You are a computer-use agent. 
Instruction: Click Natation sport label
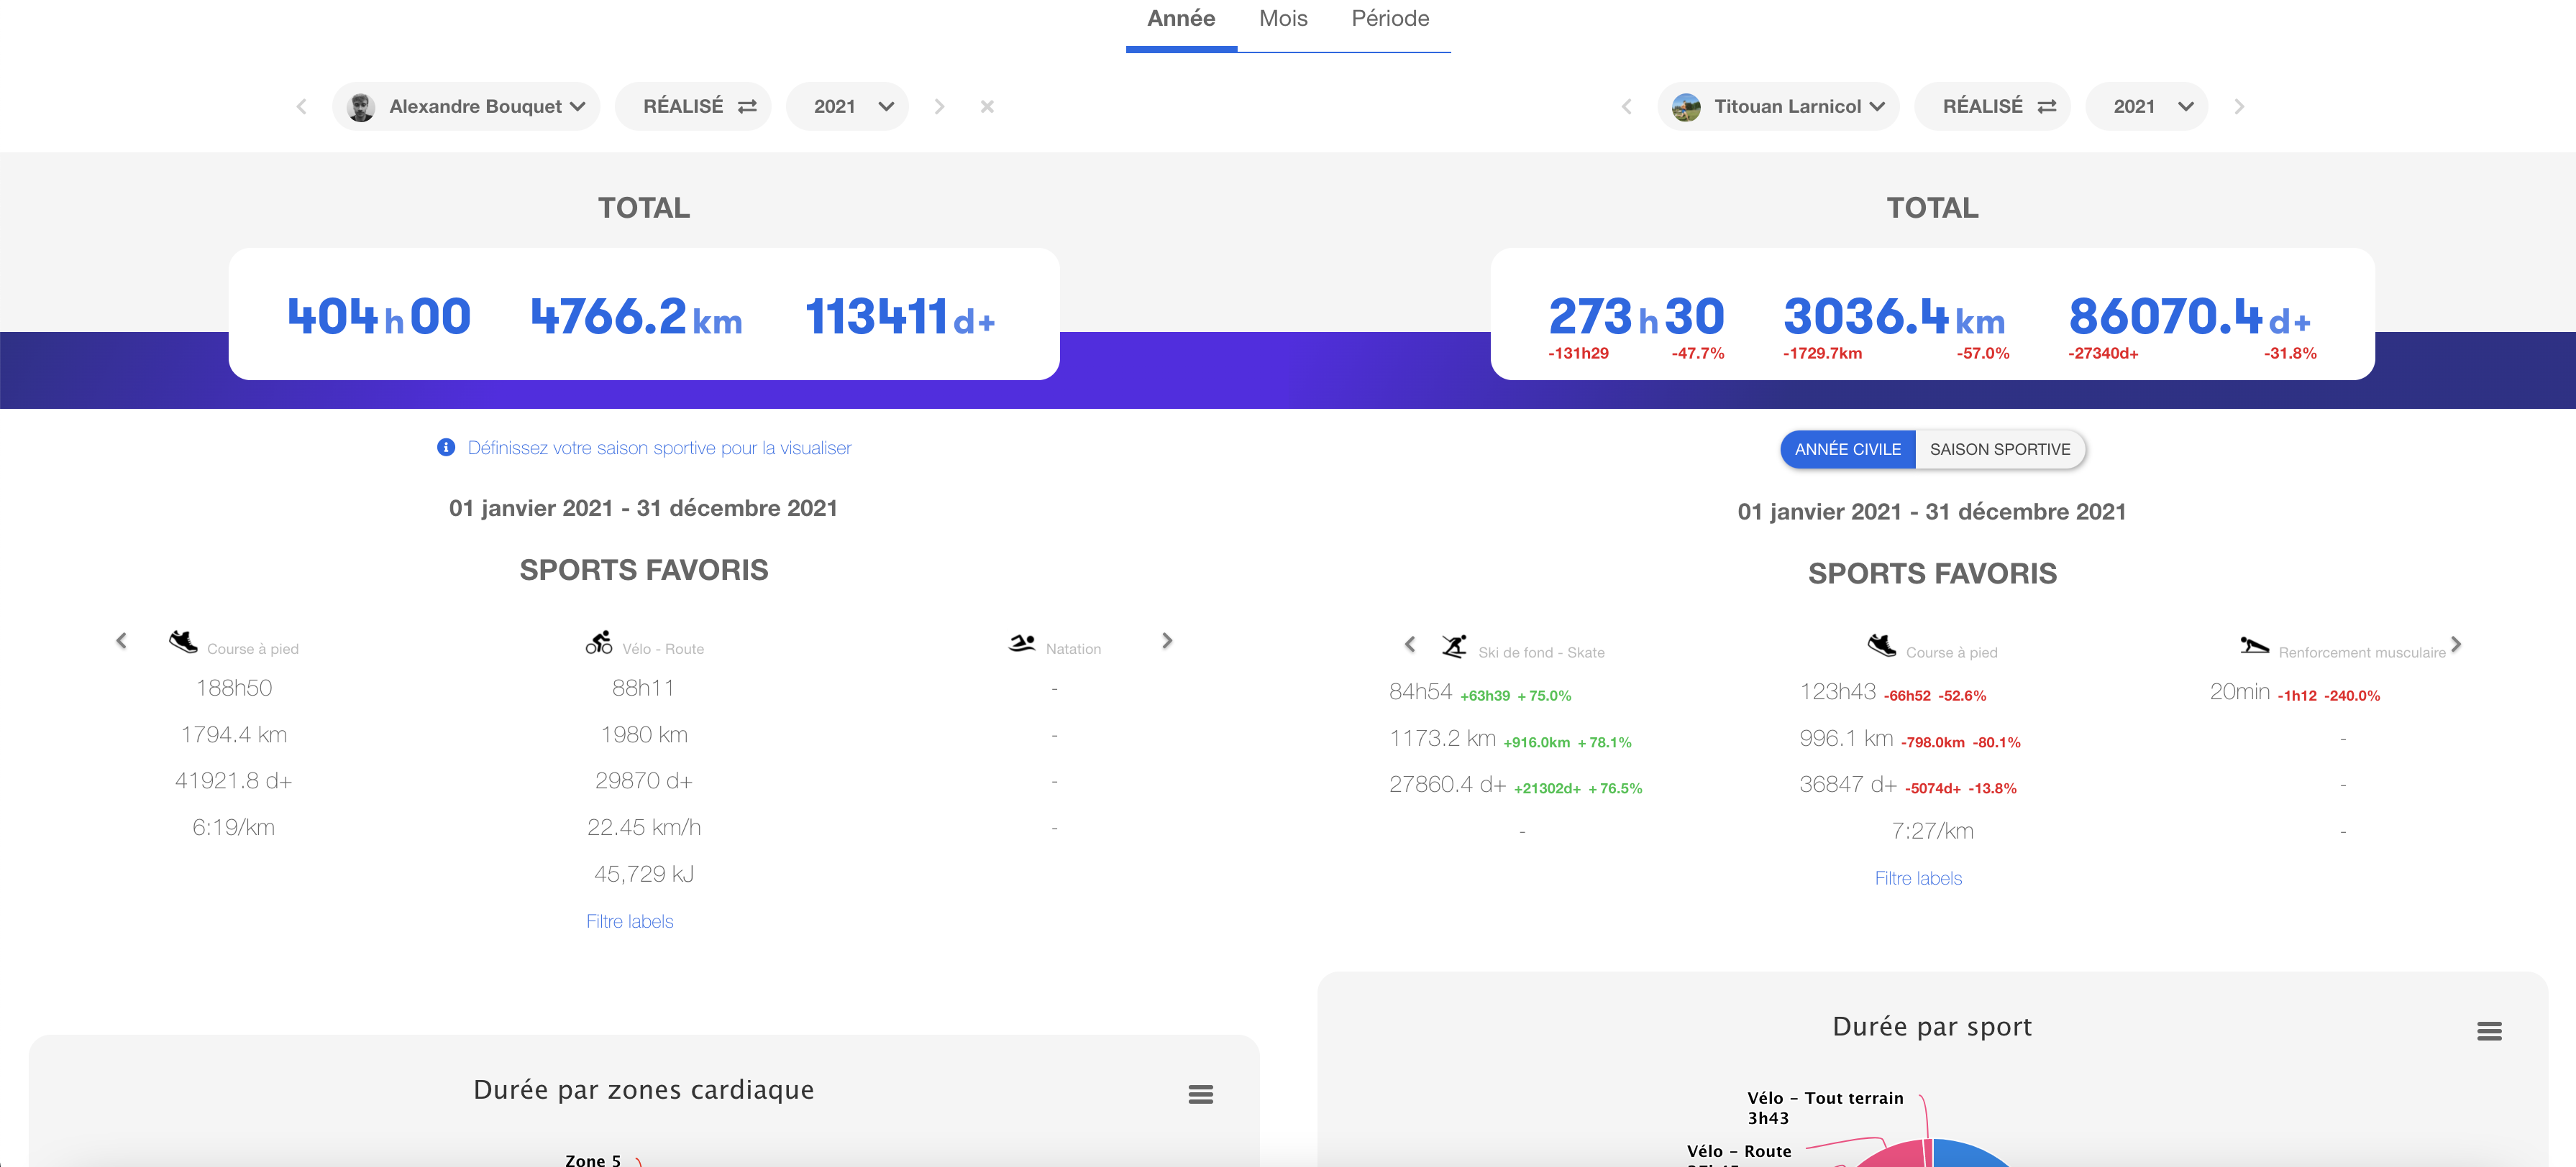(x=1073, y=648)
